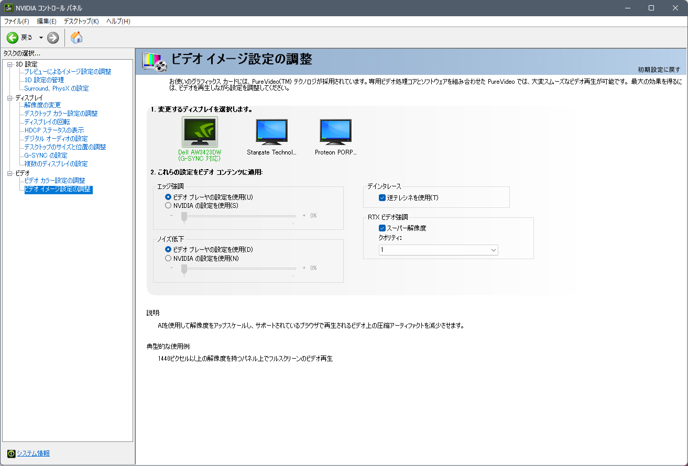Click the system information icon
Viewport: 688px width, 466px height.
11,453
